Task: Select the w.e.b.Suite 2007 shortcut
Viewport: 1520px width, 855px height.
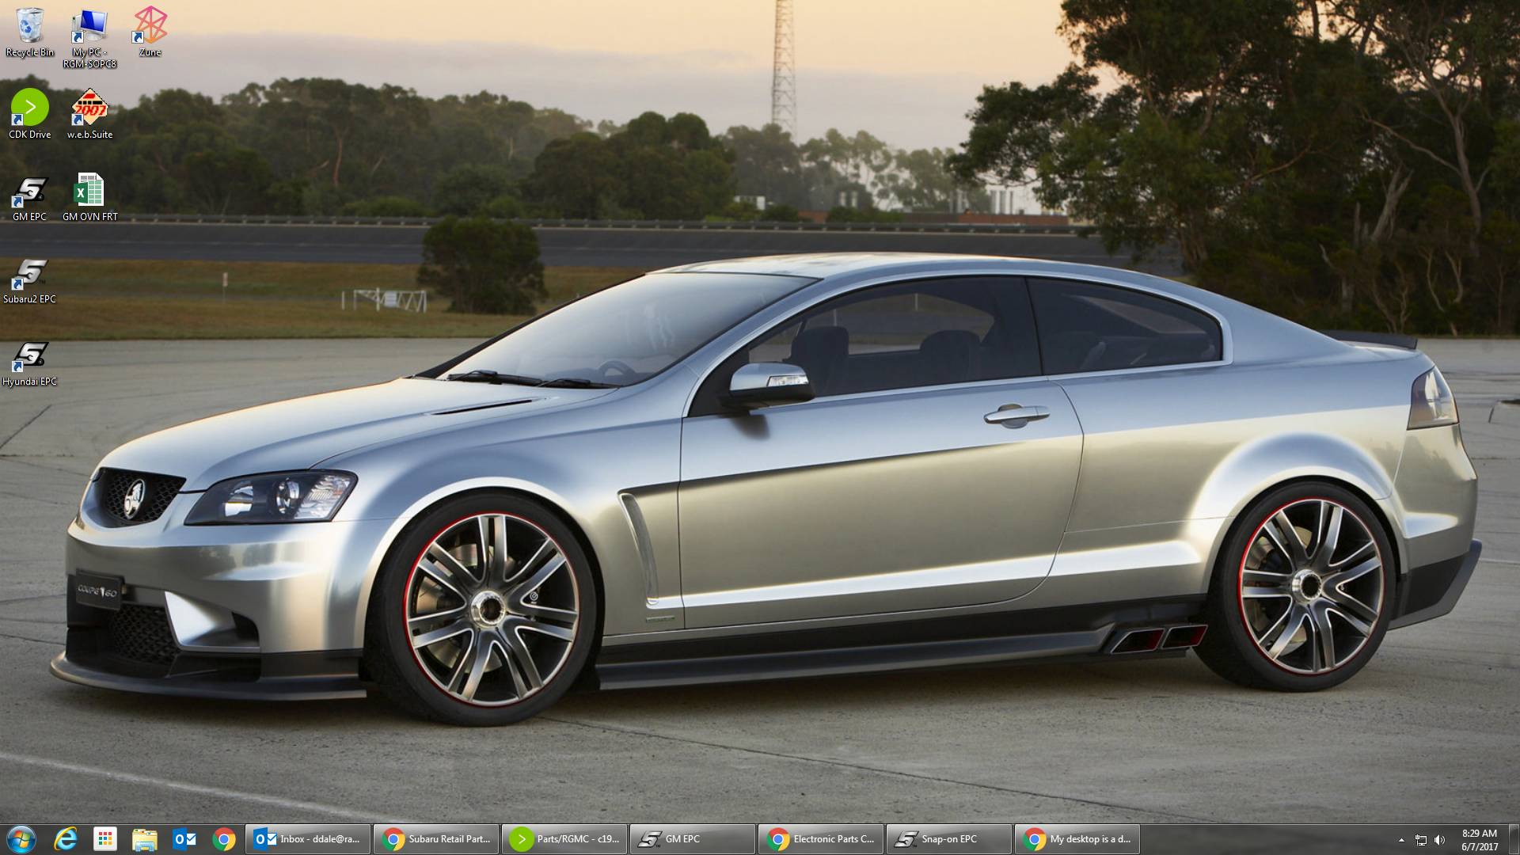Action: (89, 115)
